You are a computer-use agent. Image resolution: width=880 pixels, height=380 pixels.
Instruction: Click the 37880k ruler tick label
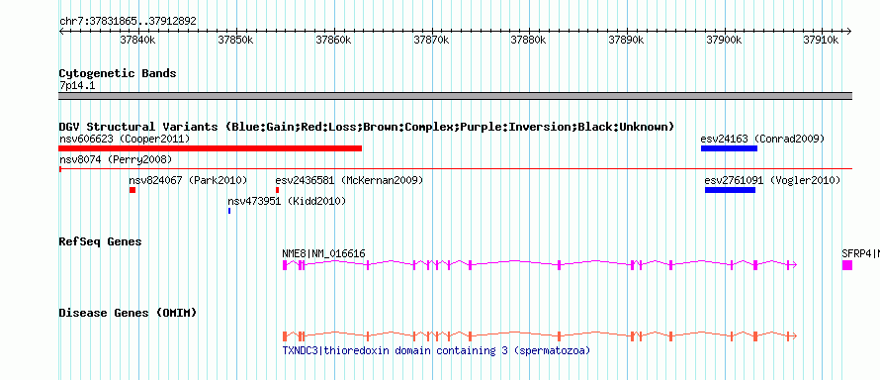(x=529, y=40)
